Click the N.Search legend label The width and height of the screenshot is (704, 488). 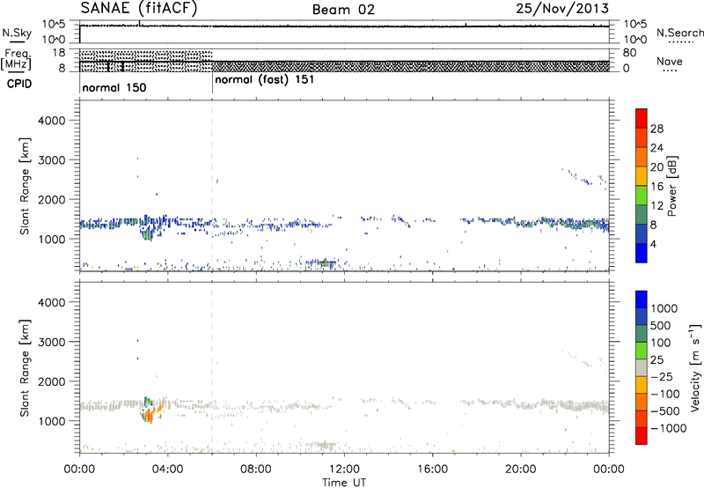click(x=679, y=33)
